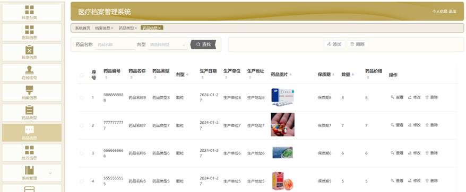Open drug image in 药品名称6 row
Screen dimensions: 466x192
[282, 152]
